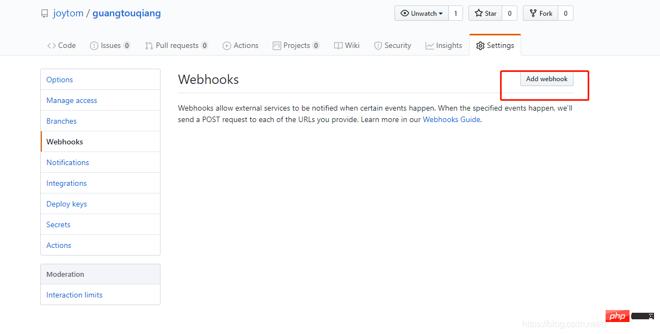
Task: Open Actions in the settings sidebar
Action: click(101, 245)
